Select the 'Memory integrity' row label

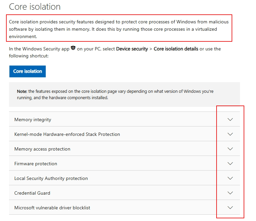pyautogui.click(x=33, y=120)
